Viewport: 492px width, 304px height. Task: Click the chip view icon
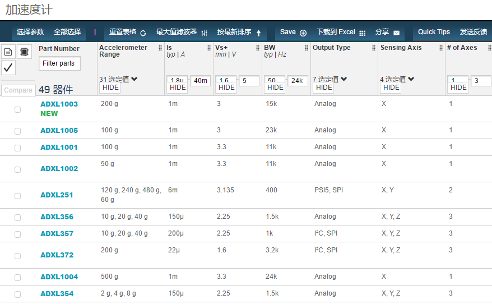click(24, 52)
